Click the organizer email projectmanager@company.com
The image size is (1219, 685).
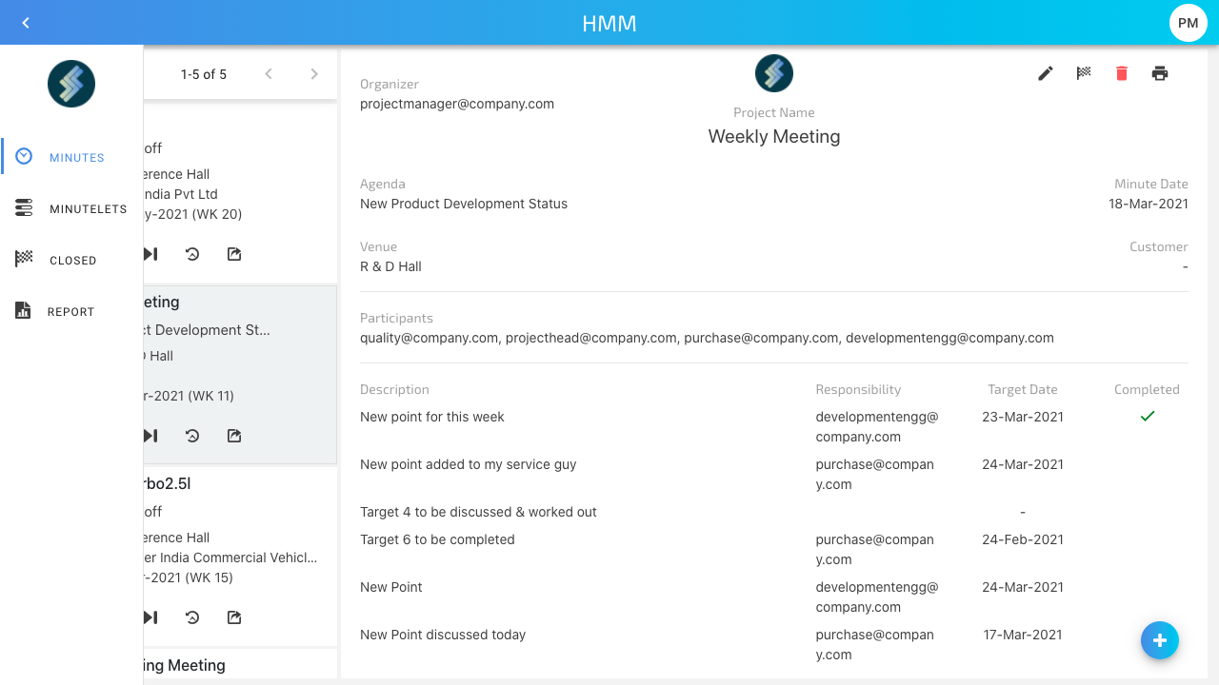457,104
